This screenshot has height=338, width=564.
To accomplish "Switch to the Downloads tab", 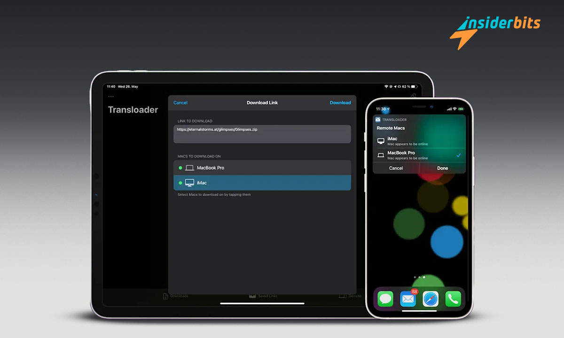I will coord(175,296).
